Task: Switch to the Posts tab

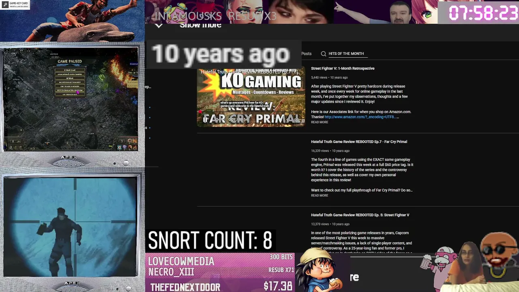Action: point(306,54)
